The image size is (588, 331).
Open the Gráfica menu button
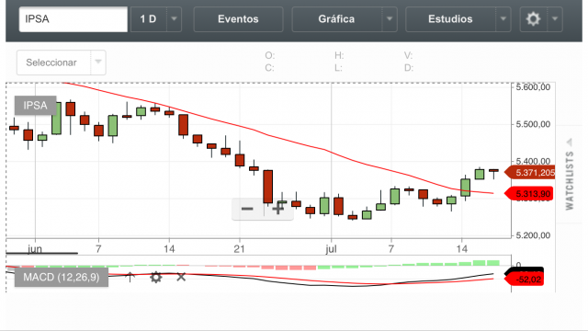[337, 18]
